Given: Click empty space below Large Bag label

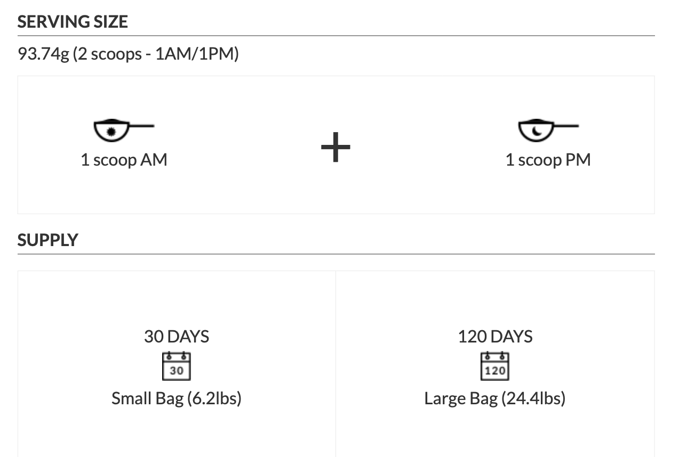Looking at the screenshot, I should pyautogui.click(x=495, y=434).
